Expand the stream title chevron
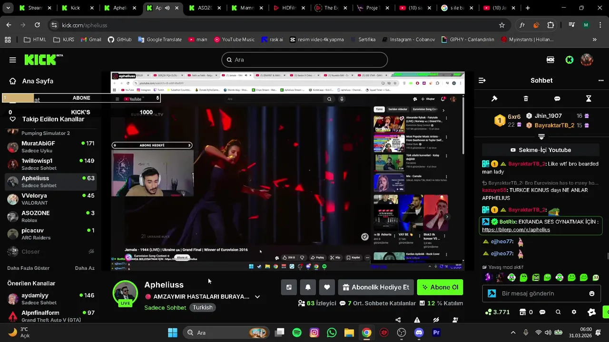The width and height of the screenshot is (609, 342). point(257,297)
